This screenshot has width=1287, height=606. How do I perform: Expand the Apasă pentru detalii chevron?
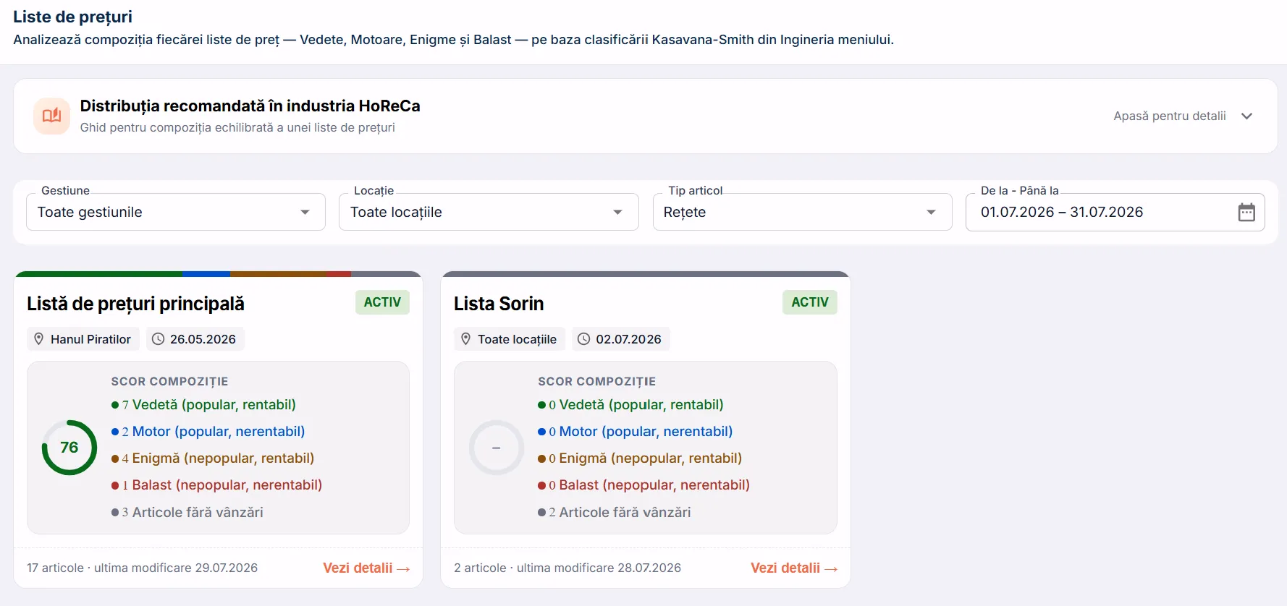1246,116
